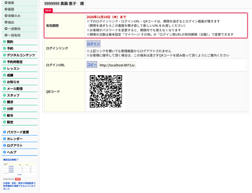This screenshot has width=252, height=193.
Task: Focus the http://localhost:8071 URL field
Action: (117, 65)
